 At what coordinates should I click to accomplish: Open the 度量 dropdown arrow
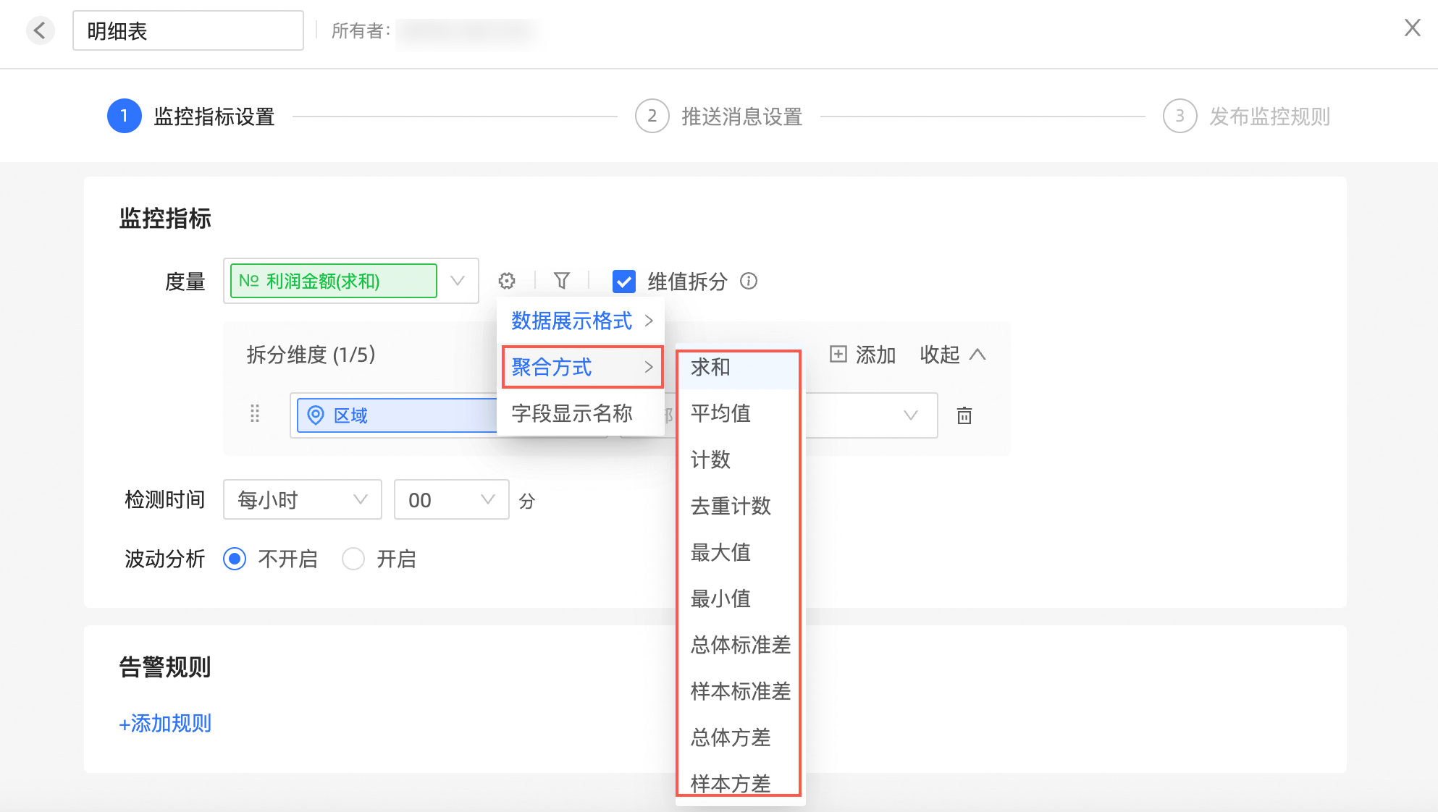click(x=458, y=281)
